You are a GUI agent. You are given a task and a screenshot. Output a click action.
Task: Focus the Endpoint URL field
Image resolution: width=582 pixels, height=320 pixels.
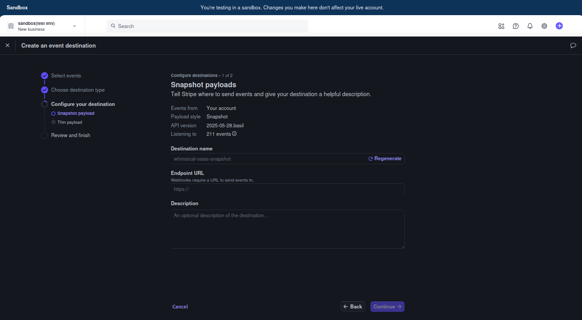287,189
